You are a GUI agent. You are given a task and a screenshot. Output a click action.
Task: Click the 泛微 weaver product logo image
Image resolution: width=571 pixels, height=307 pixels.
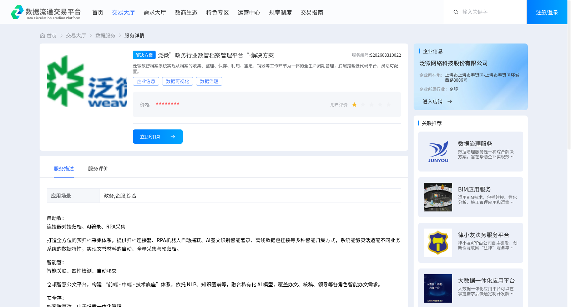point(87,81)
